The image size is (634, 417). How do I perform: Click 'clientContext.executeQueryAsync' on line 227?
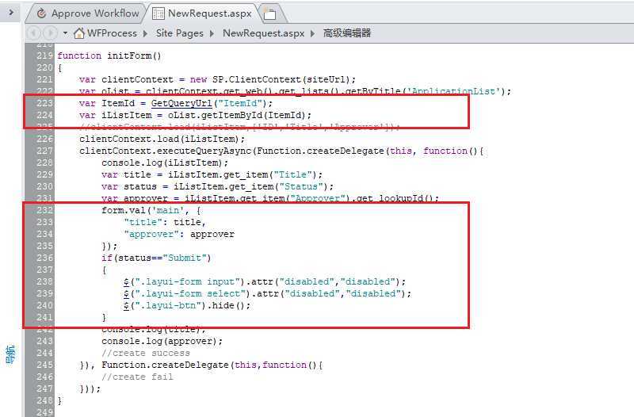pyautogui.click(x=166, y=151)
